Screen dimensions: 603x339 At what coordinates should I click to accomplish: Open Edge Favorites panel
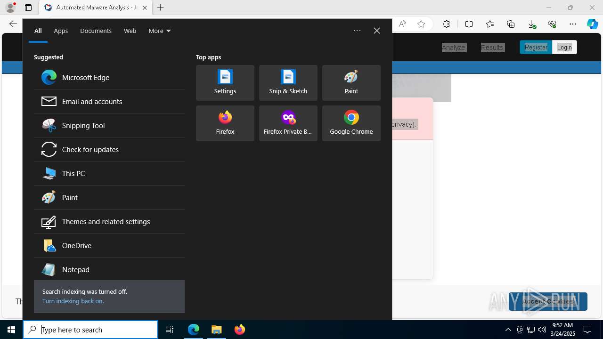[490, 24]
